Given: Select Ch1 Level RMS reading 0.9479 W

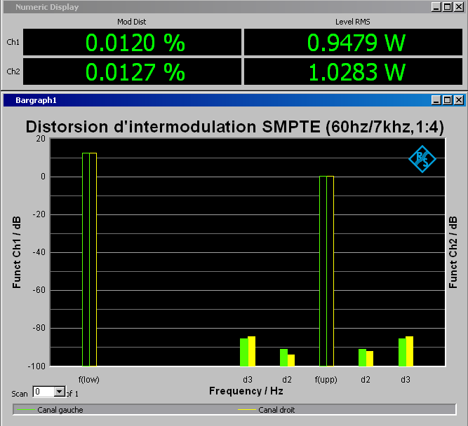Looking at the screenshot, I should pos(353,42).
